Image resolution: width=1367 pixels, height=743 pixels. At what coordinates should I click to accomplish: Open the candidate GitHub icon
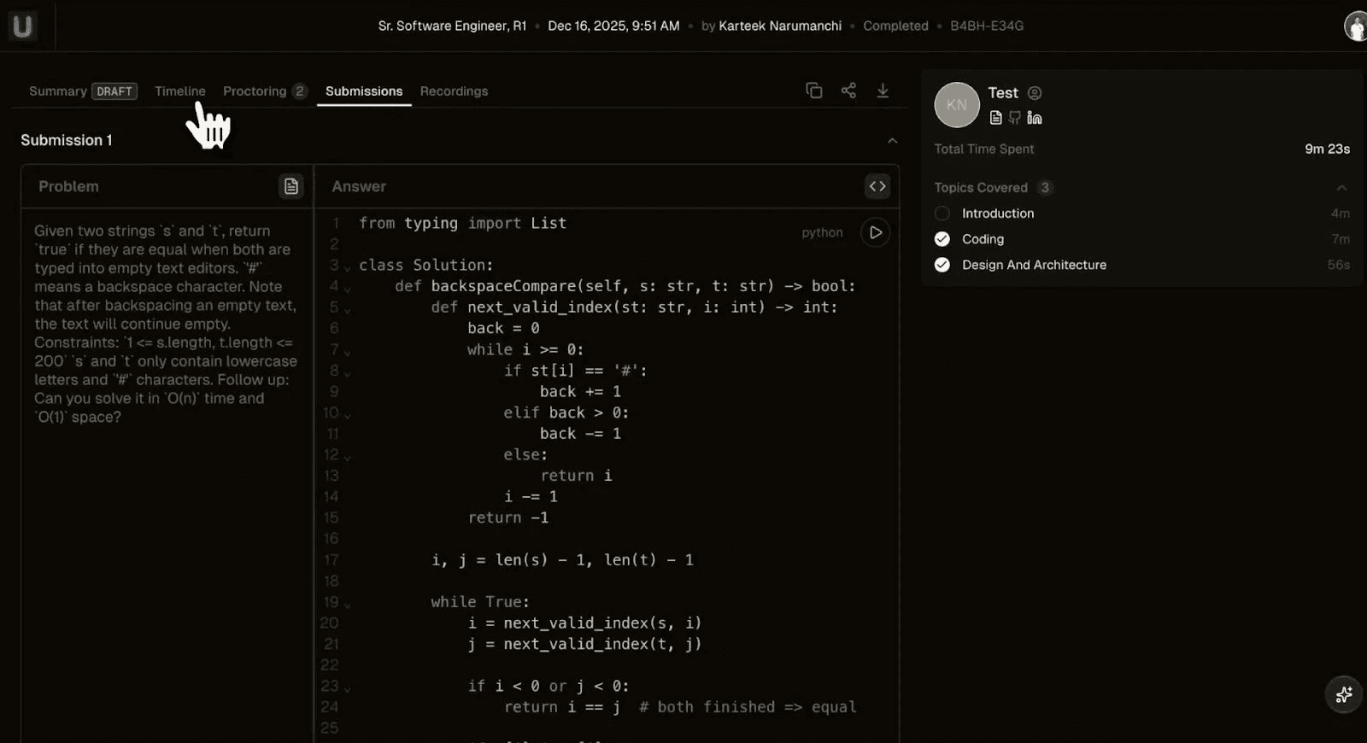(1015, 118)
